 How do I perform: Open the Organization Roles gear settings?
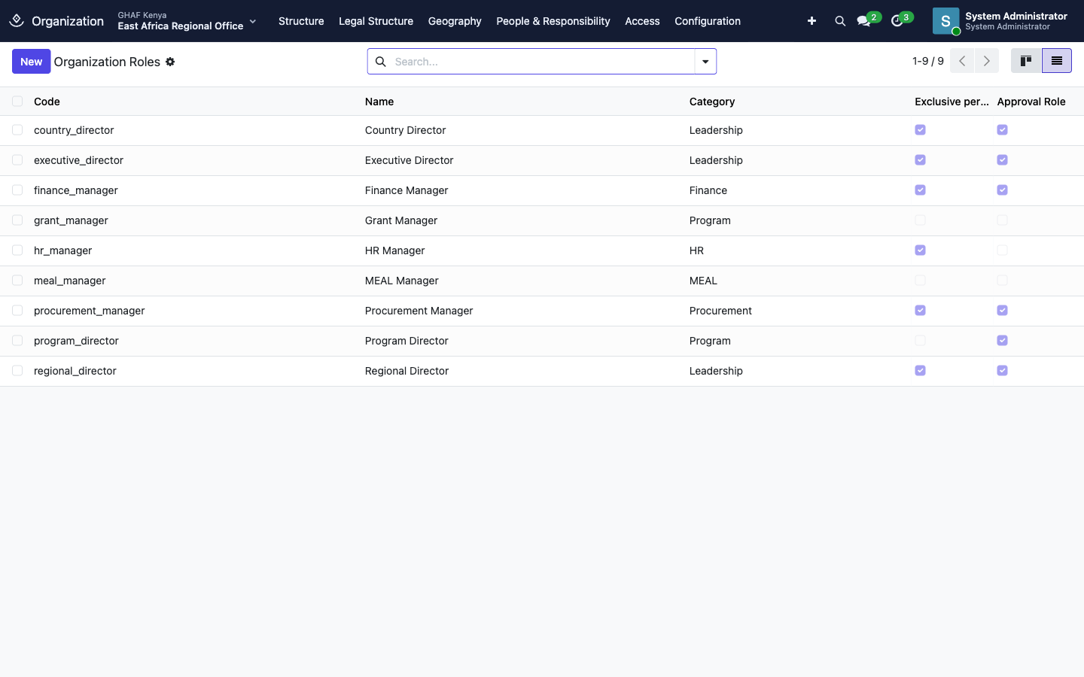click(170, 62)
